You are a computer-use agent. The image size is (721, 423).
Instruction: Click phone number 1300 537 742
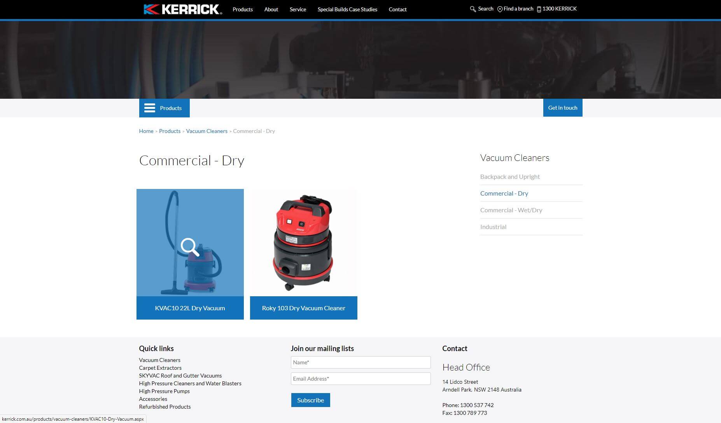(x=477, y=405)
